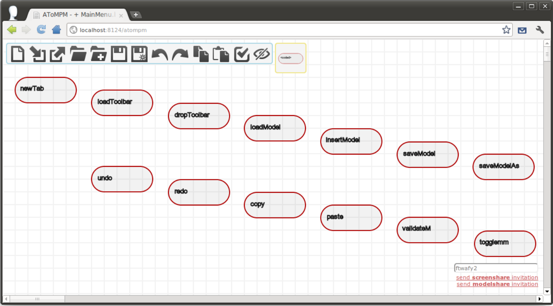This screenshot has width=553, height=306.
Task: Click the undo arrow toolbar icon
Action: click(x=160, y=54)
